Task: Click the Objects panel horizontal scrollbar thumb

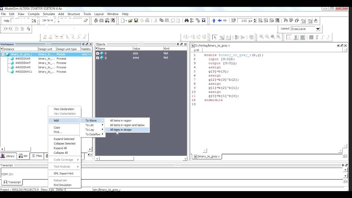Action: [116, 159]
